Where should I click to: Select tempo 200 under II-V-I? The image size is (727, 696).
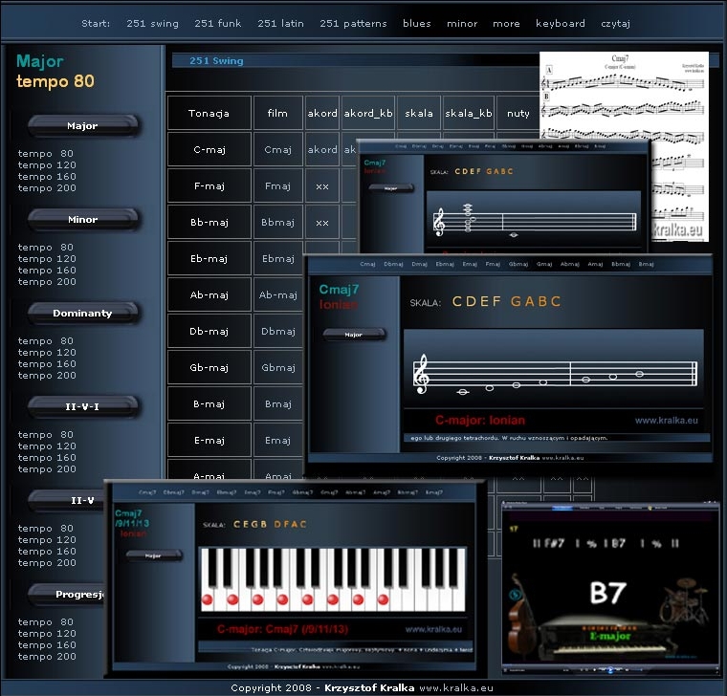pyautogui.click(x=47, y=469)
